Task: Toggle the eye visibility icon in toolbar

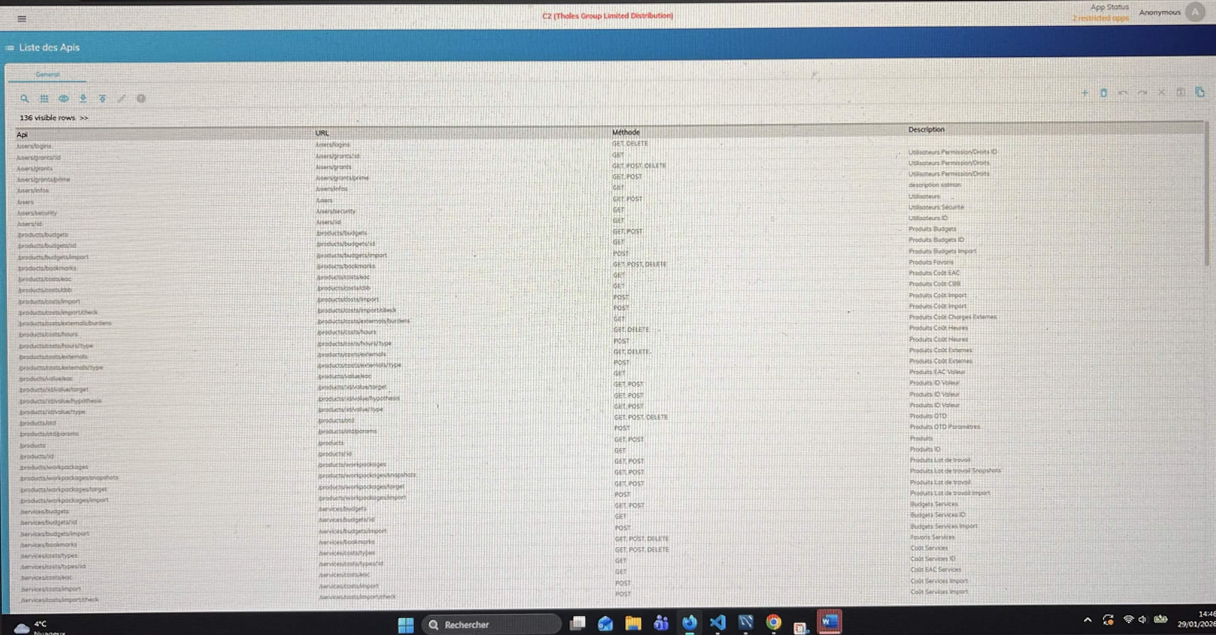Action: tap(64, 99)
